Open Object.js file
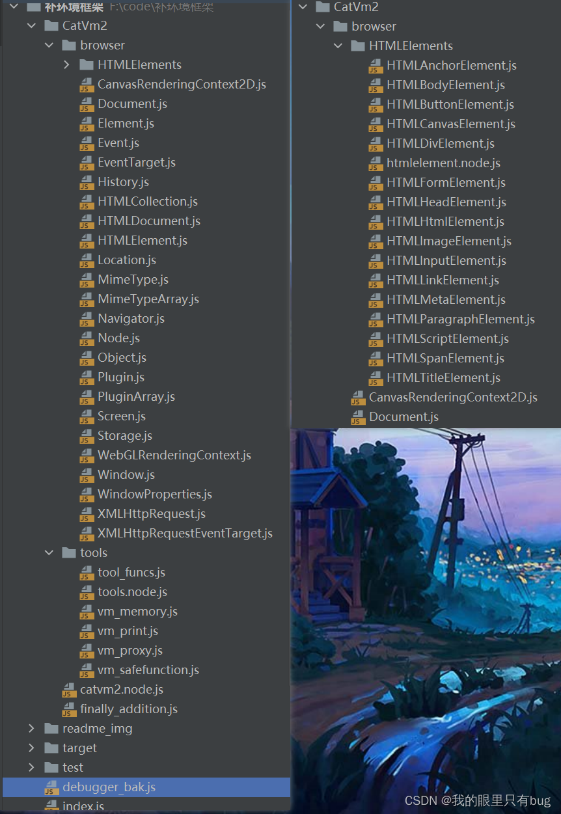 coord(122,358)
